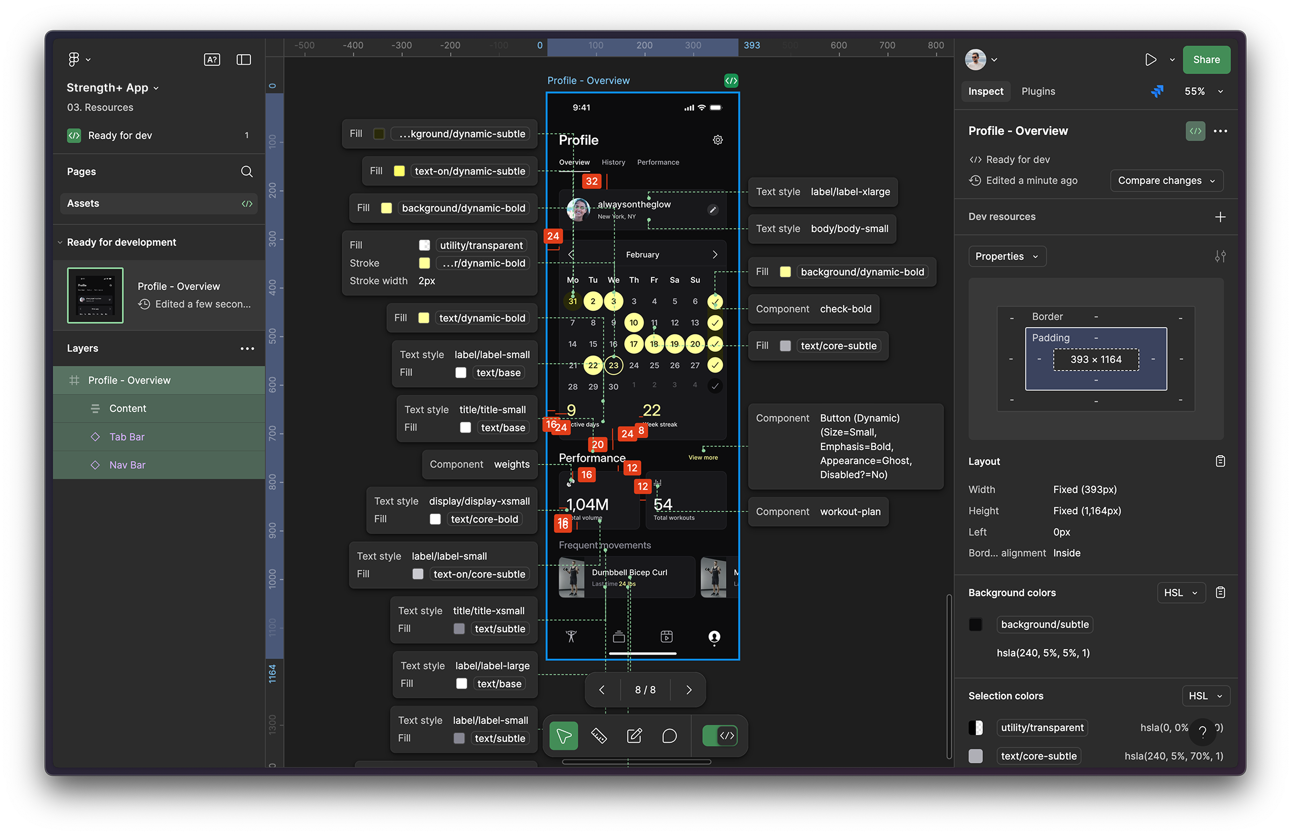Open the Figma main menu logo

click(x=73, y=59)
